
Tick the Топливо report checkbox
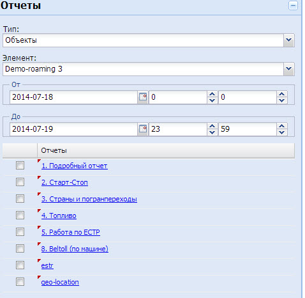click(20, 216)
